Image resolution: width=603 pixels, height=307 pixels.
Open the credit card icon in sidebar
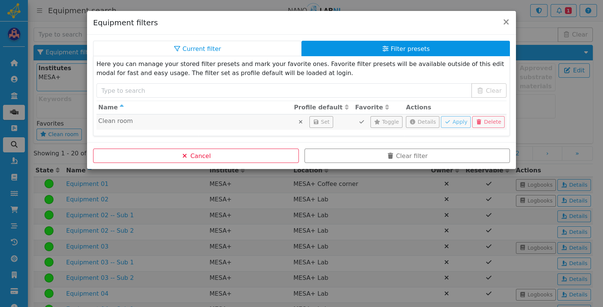[14, 291]
